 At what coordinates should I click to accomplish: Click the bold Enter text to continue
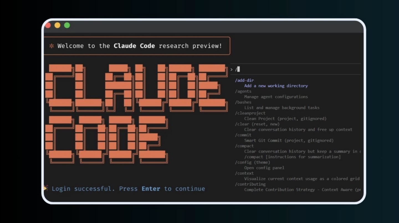click(150, 188)
